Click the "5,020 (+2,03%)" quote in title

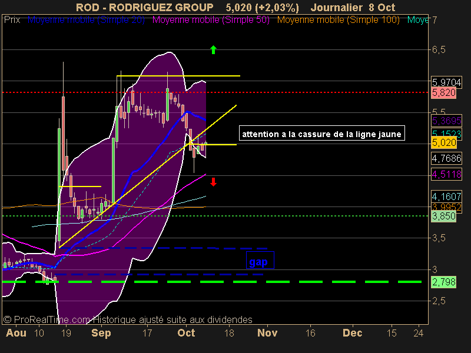[x=262, y=7]
